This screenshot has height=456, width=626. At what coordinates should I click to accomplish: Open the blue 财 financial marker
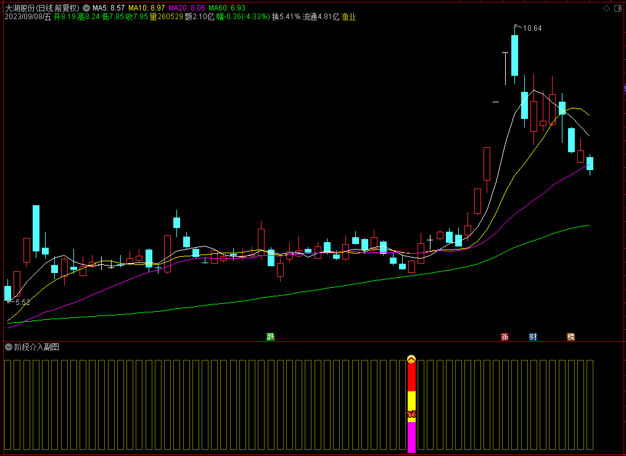point(533,336)
